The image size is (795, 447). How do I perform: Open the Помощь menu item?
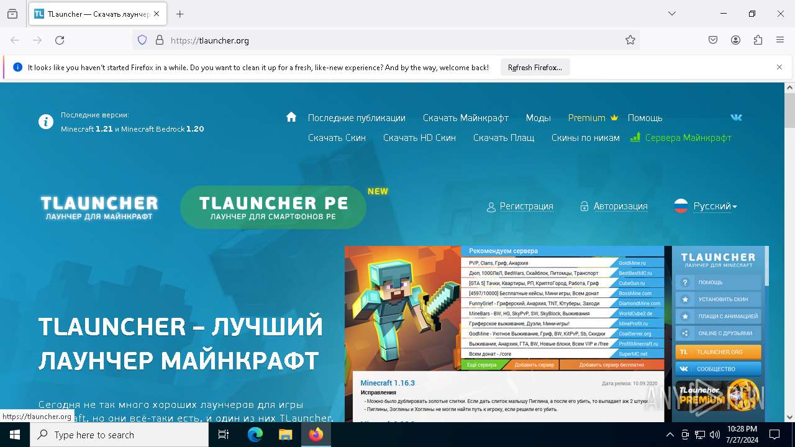pos(645,118)
